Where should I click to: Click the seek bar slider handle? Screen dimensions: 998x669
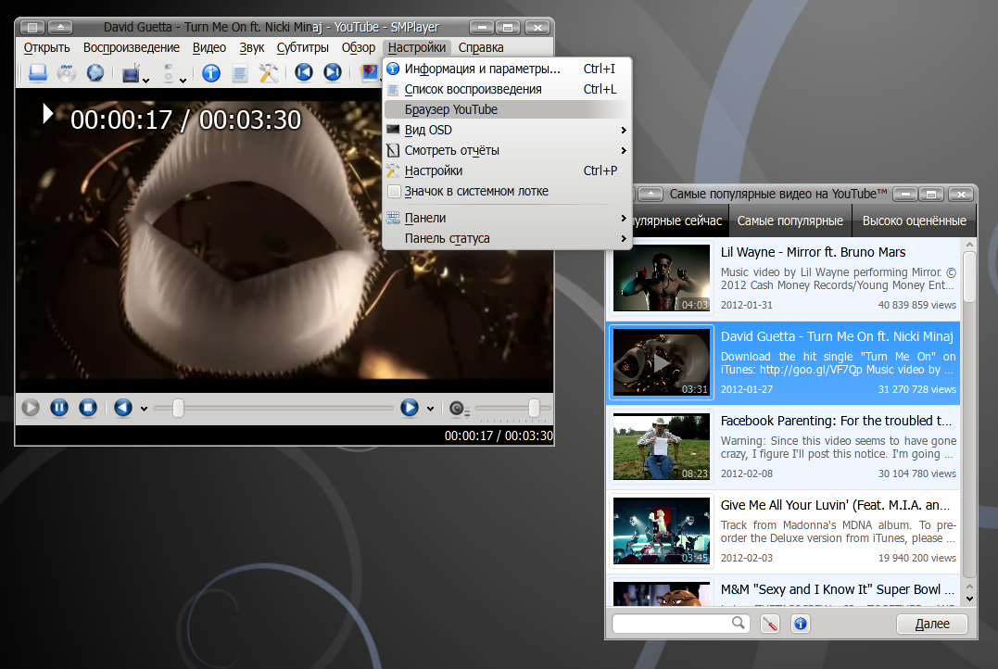tap(178, 408)
